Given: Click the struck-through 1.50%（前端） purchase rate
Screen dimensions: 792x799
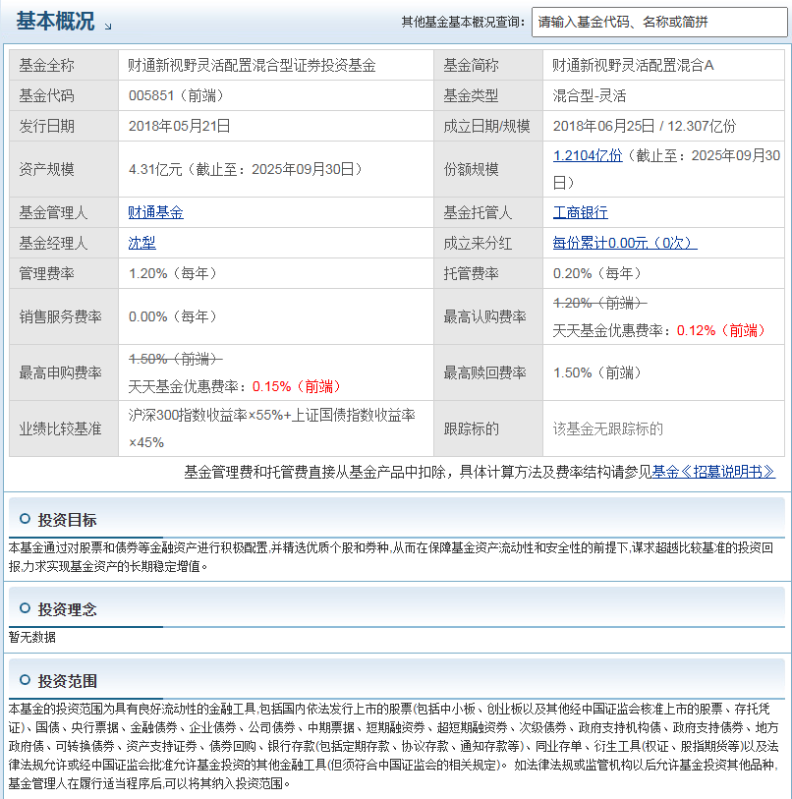Looking at the screenshot, I should 175,360.
